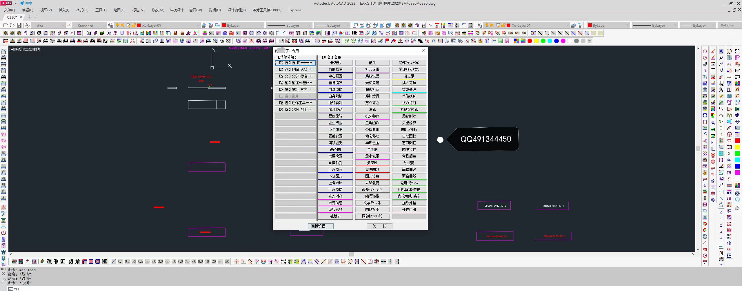
Task: Click the command line wrench customize icon
Action: coord(3,281)
